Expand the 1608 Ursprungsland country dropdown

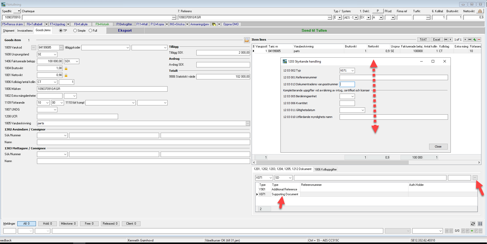pyautogui.click(x=55, y=54)
